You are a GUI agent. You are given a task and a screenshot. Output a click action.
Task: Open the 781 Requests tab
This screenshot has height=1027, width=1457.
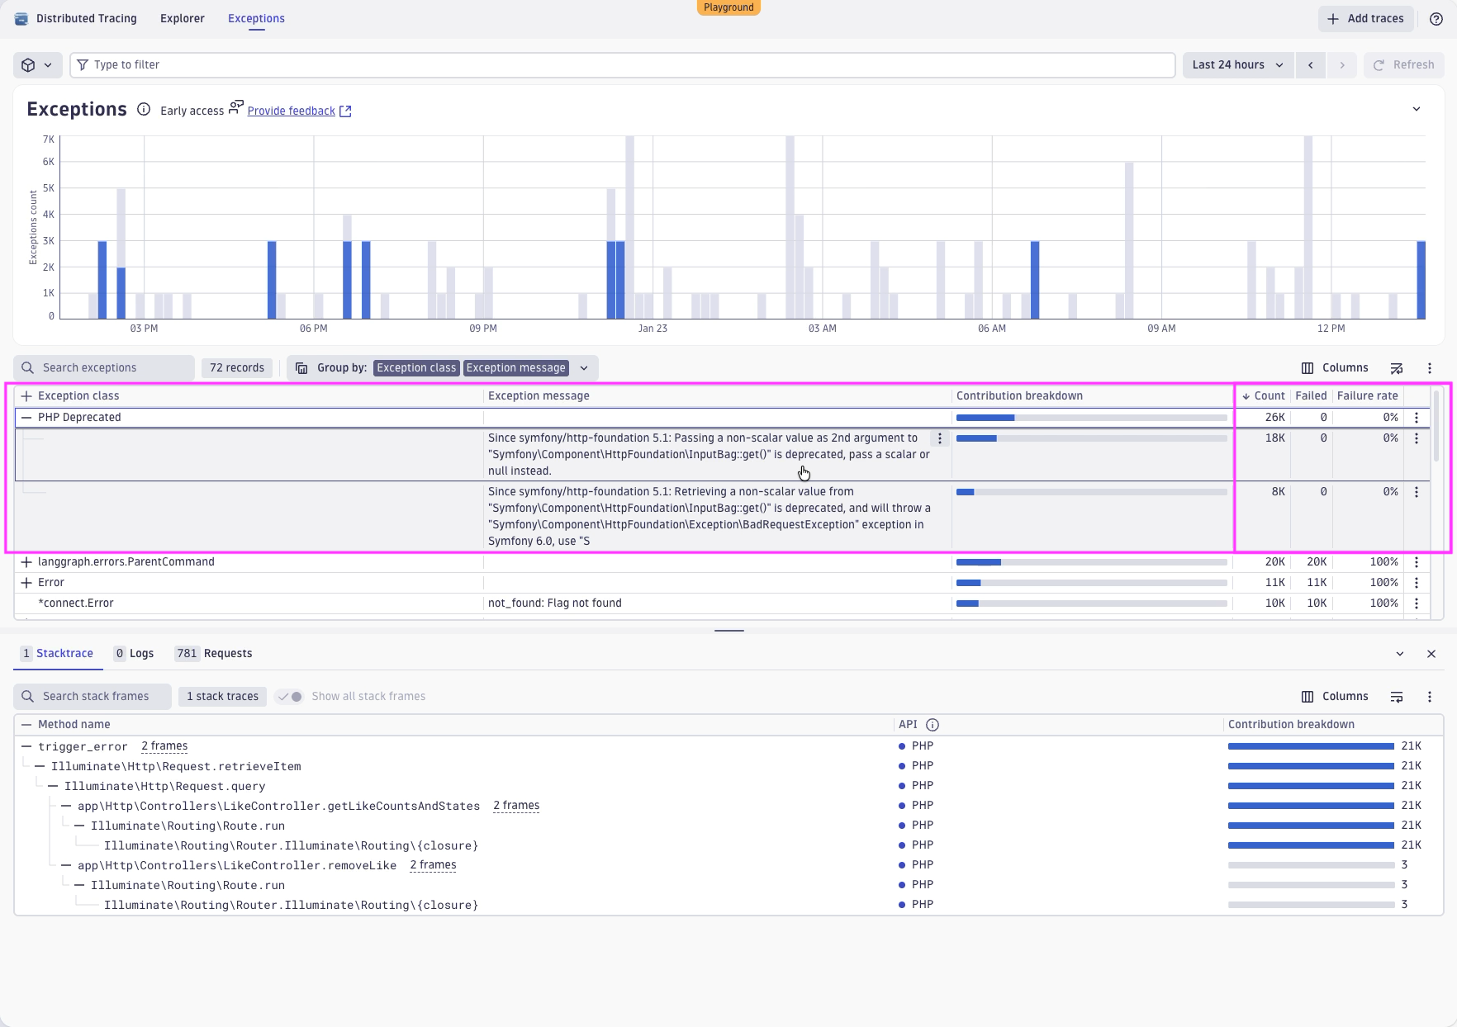(213, 654)
